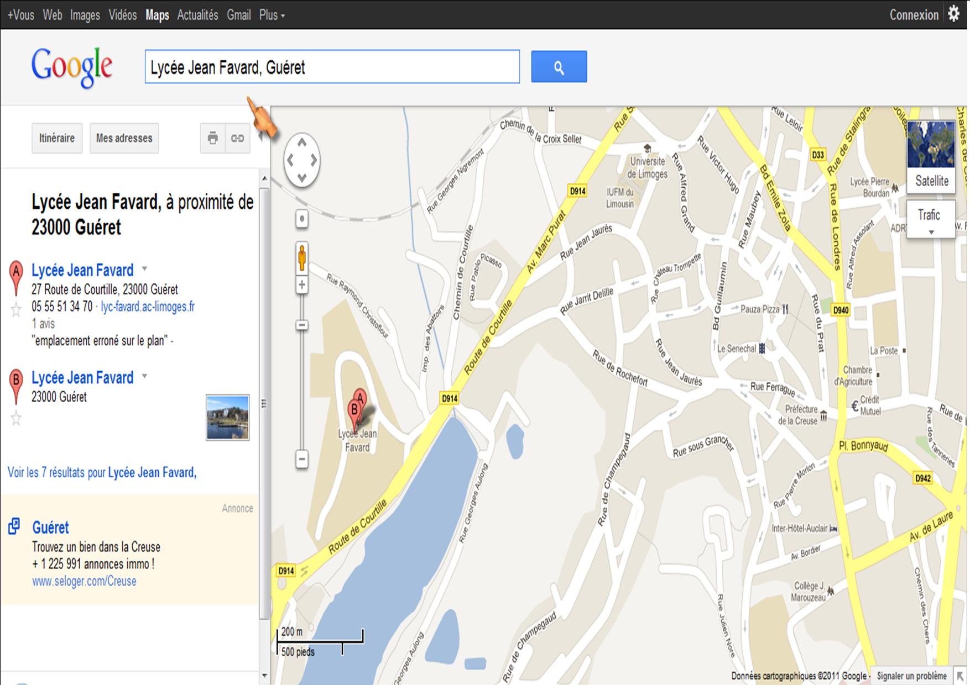The image size is (970, 685).
Task: Open dropdown next to second Lycée Jean Favard
Action: [x=145, y=376]
